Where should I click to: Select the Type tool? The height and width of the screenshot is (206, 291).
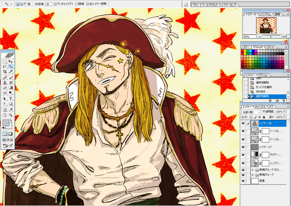[x=11, y=99]
